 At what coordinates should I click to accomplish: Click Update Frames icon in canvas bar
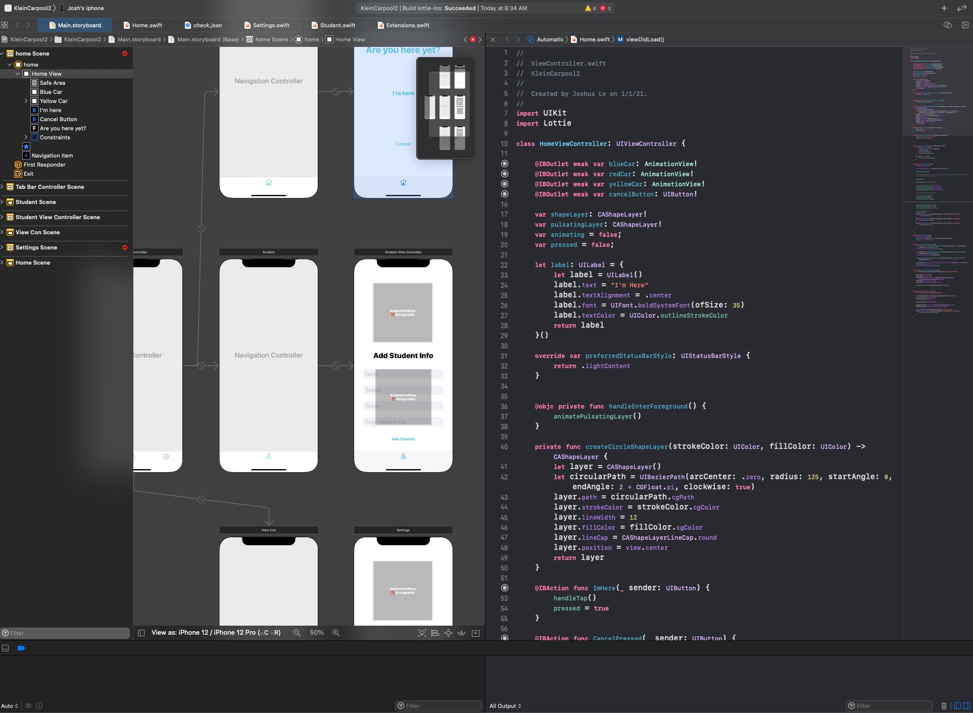tap(422, 633)
